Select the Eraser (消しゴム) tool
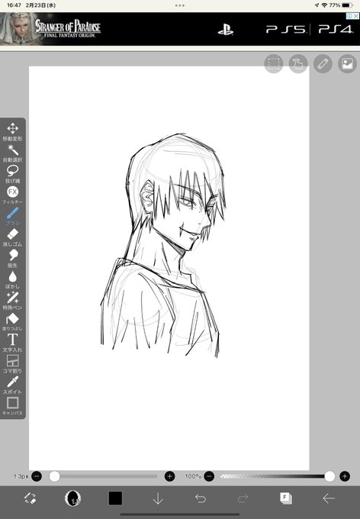 coord(12,237)
